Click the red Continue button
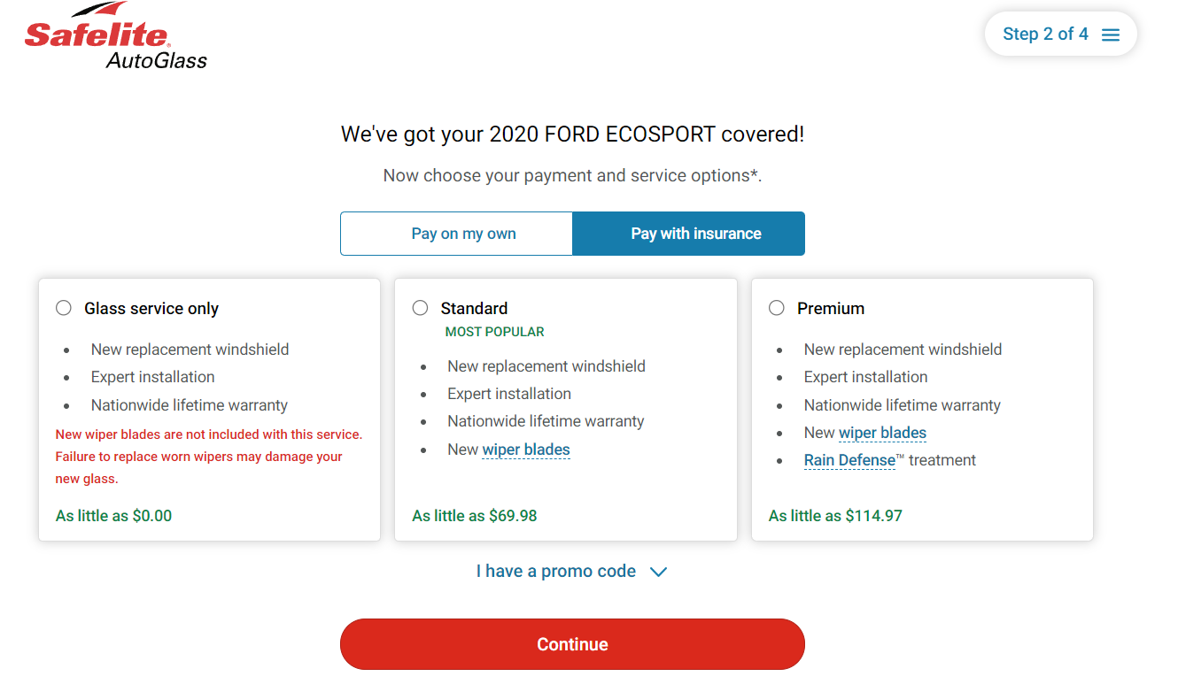The image size is (1178, 684). click(572, 644)
